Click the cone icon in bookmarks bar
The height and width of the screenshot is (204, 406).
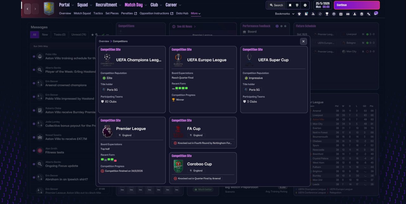[355, 14]
